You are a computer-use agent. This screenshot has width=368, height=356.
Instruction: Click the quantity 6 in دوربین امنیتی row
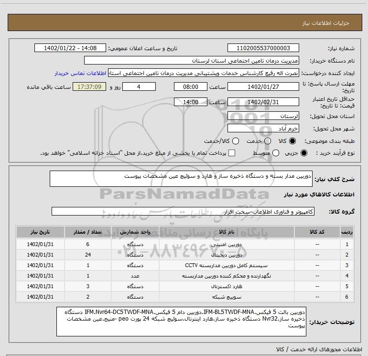88,244
